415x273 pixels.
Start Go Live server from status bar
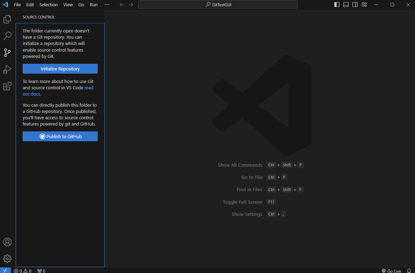pos(391,271)
